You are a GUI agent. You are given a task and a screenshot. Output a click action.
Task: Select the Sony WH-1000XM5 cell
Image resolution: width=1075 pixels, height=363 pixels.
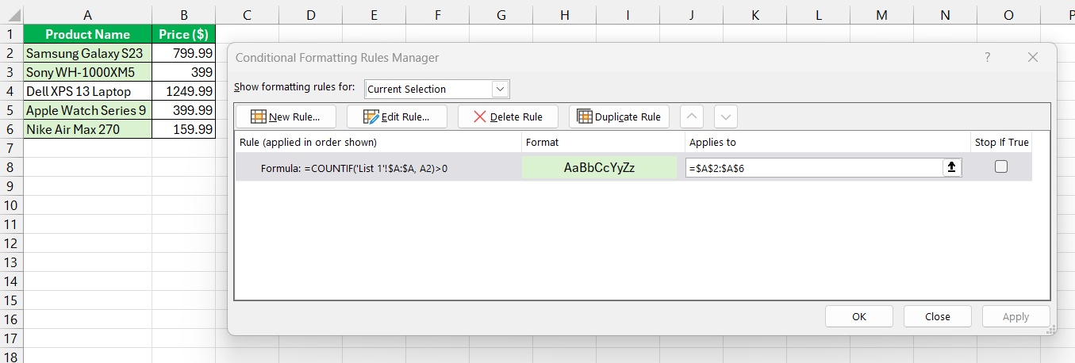pyautogui.click(x=87, y=72)
